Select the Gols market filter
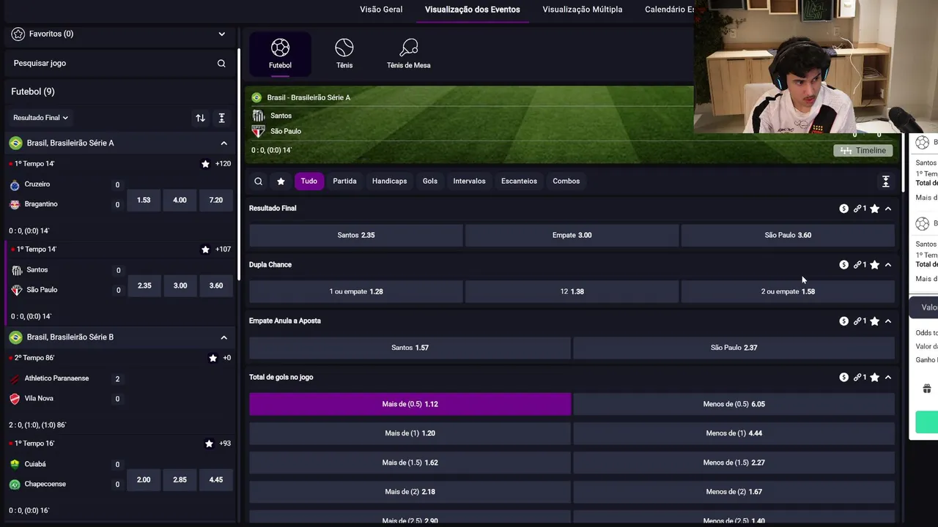The width and height of the screenshot is (938, 527). [430, 182]
